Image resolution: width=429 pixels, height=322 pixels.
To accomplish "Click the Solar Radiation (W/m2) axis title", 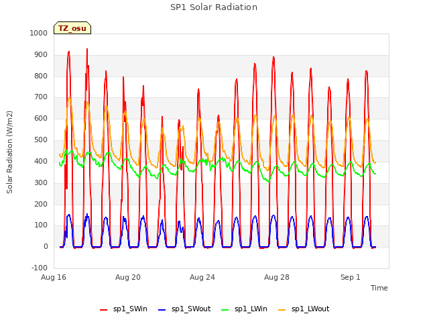I will click(9, 152).
